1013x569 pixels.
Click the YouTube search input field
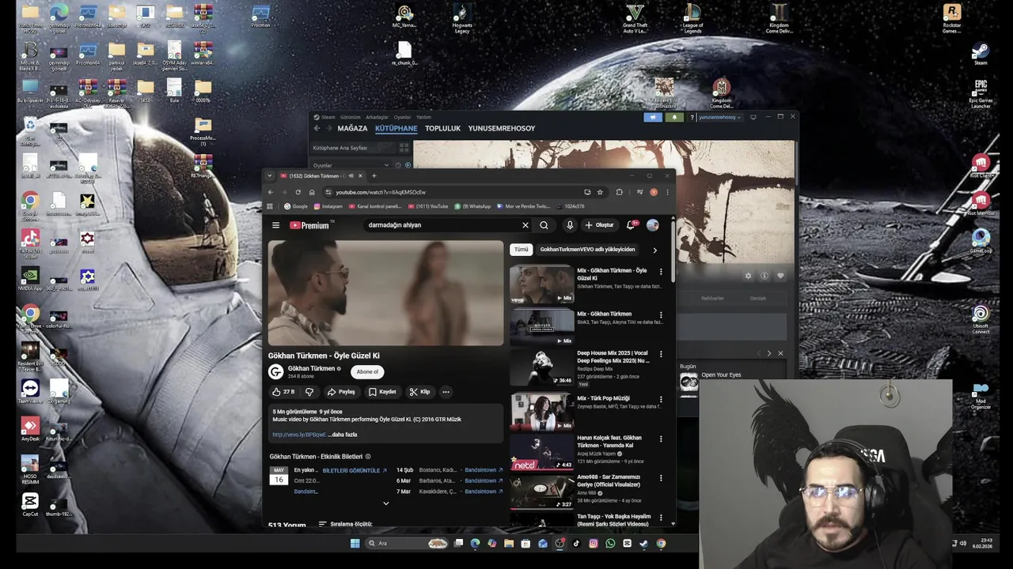[442, 225]
